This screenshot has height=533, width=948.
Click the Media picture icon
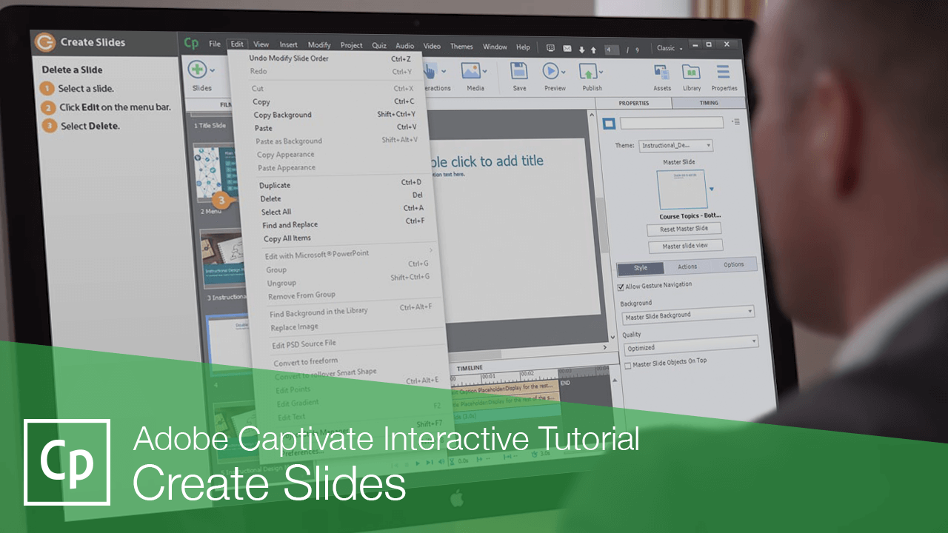pyautogui.click(x=470, y=70)
